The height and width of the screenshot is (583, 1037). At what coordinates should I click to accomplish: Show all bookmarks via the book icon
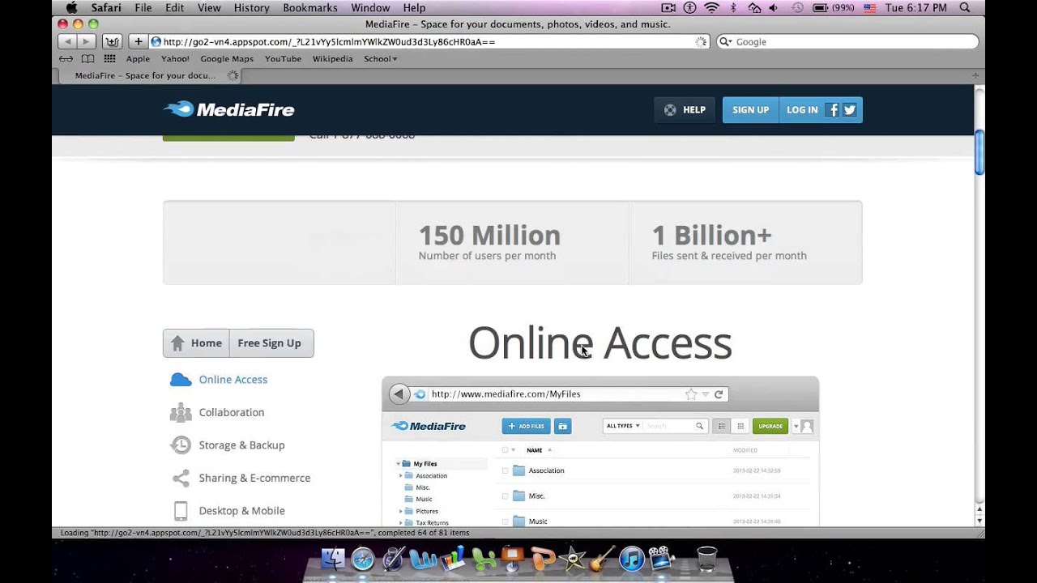tap(87, 58)
